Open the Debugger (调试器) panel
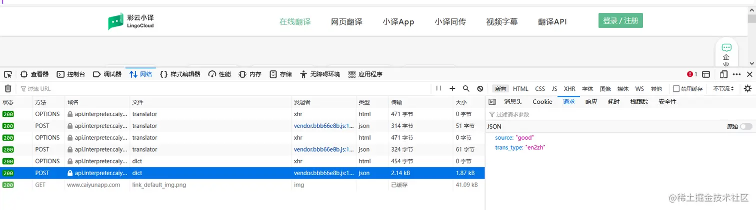Screen dimensions: 756x210 pos(107,74)
